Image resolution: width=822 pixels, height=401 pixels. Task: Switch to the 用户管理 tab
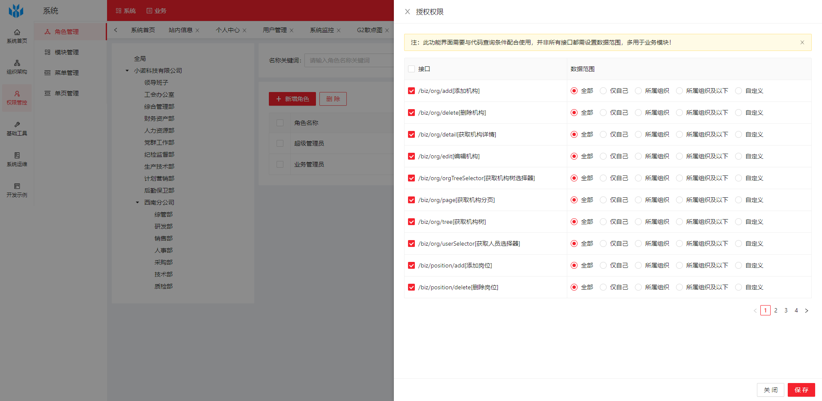point(274,30)
